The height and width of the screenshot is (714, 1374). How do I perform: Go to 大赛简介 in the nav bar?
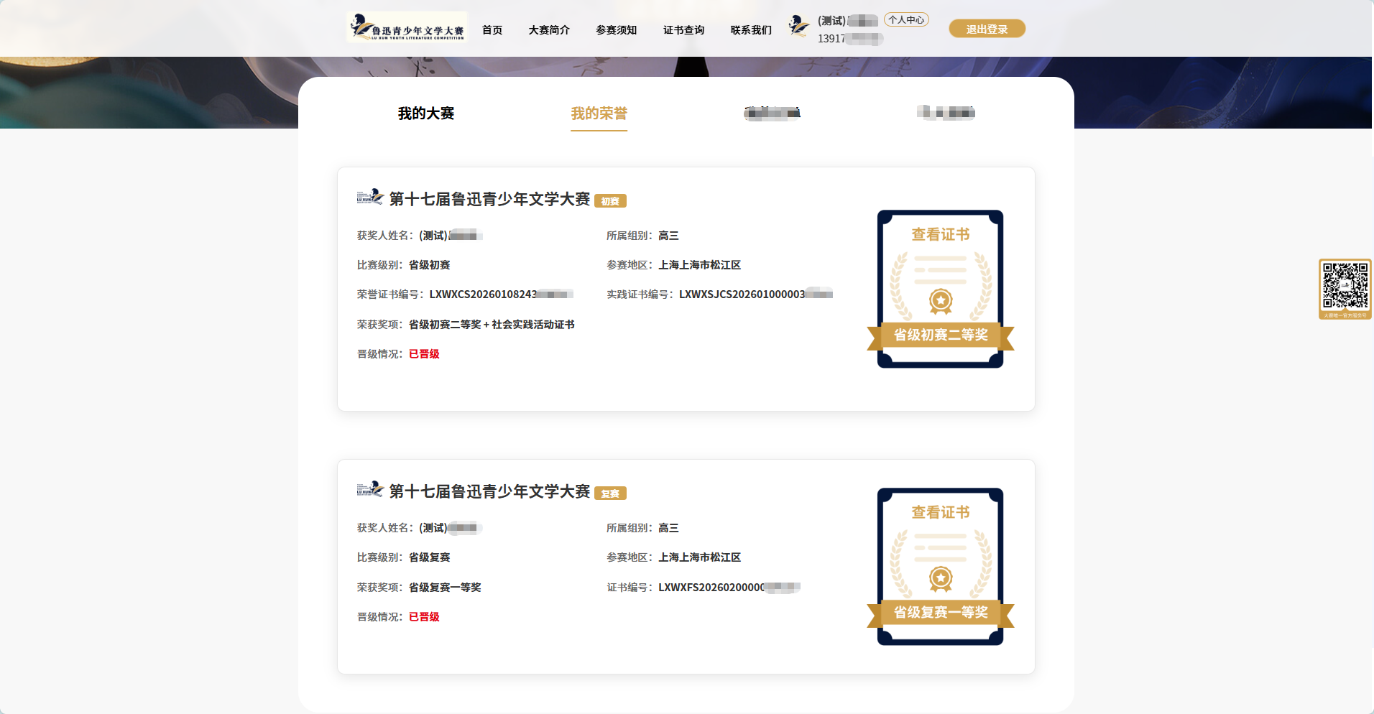(x=549, y=30)
